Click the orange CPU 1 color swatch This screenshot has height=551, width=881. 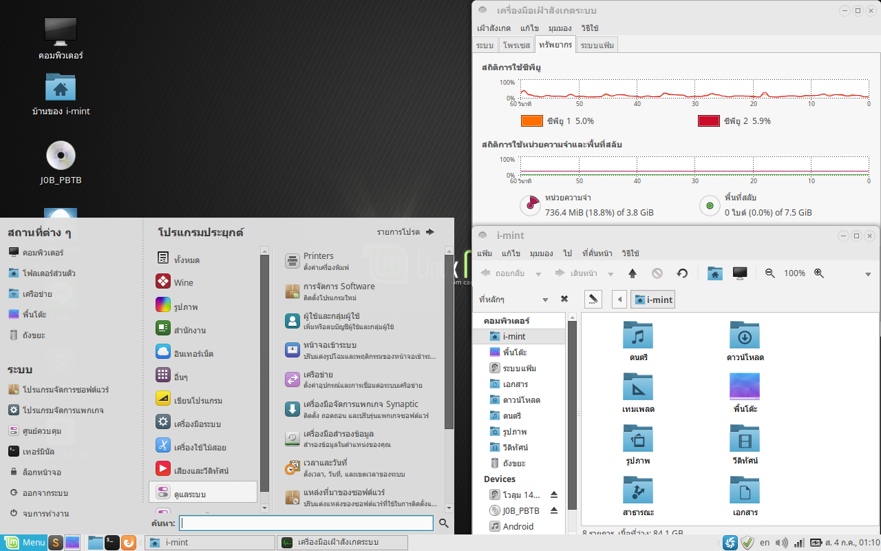532,121
